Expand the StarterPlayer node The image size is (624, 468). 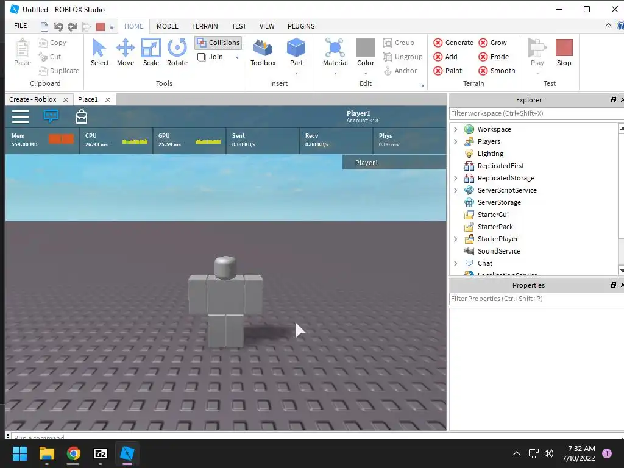(456, 239)
